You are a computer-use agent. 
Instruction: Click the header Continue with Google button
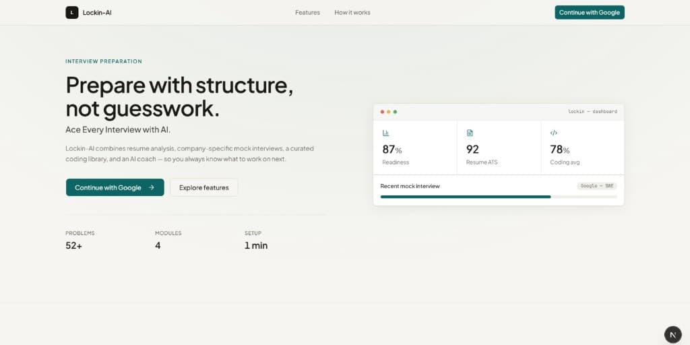point(589,12)
